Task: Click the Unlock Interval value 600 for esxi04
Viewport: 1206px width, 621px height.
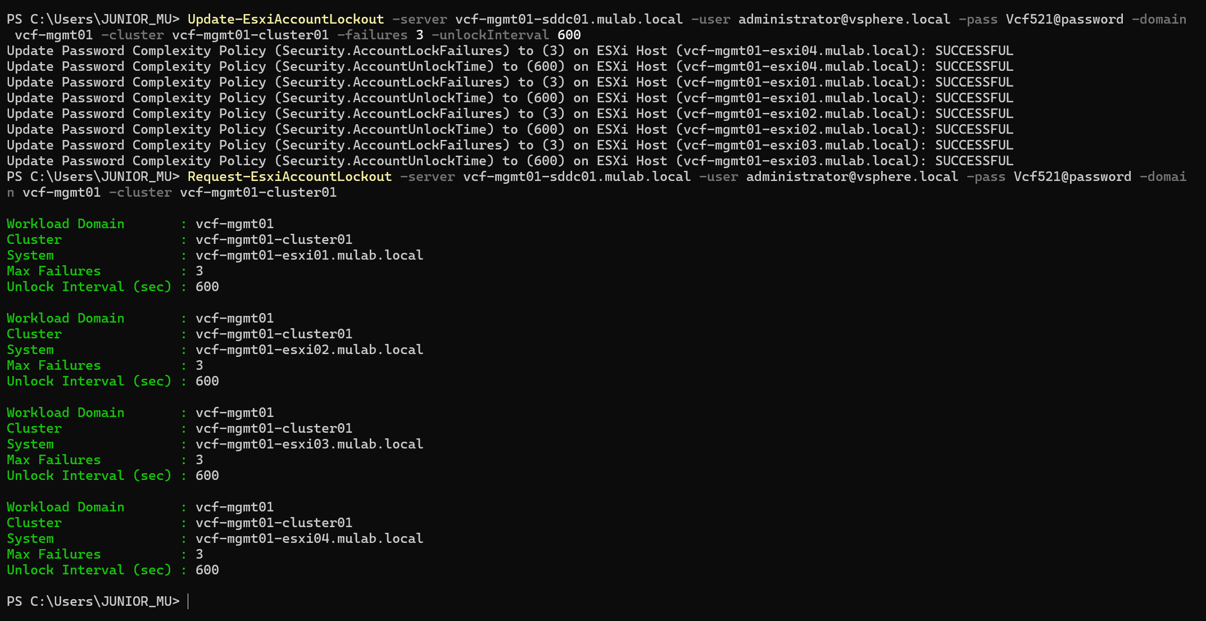Action: tap(207, 570)
